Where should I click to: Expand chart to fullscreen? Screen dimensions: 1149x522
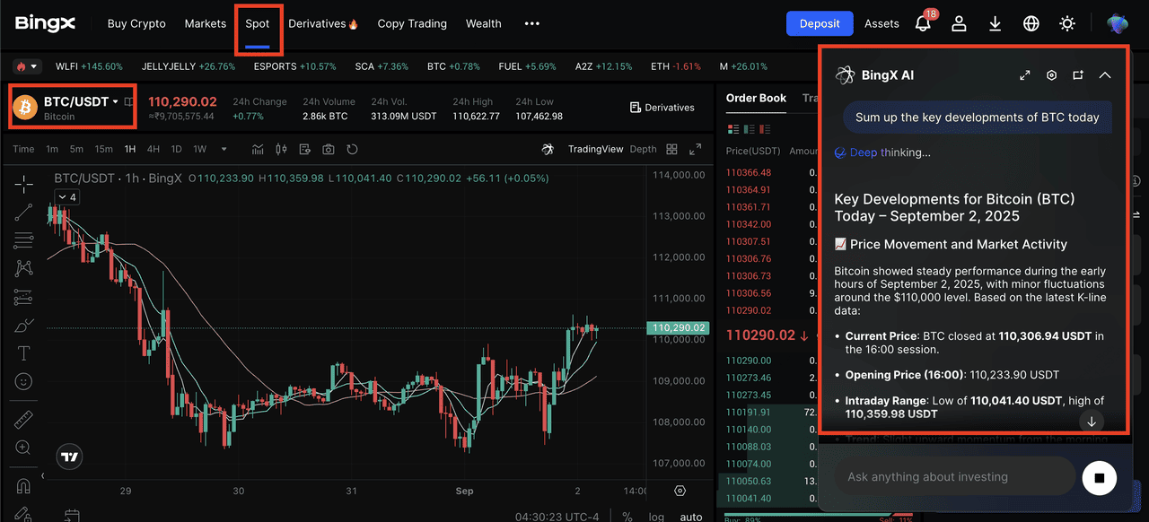pos(695,150)
